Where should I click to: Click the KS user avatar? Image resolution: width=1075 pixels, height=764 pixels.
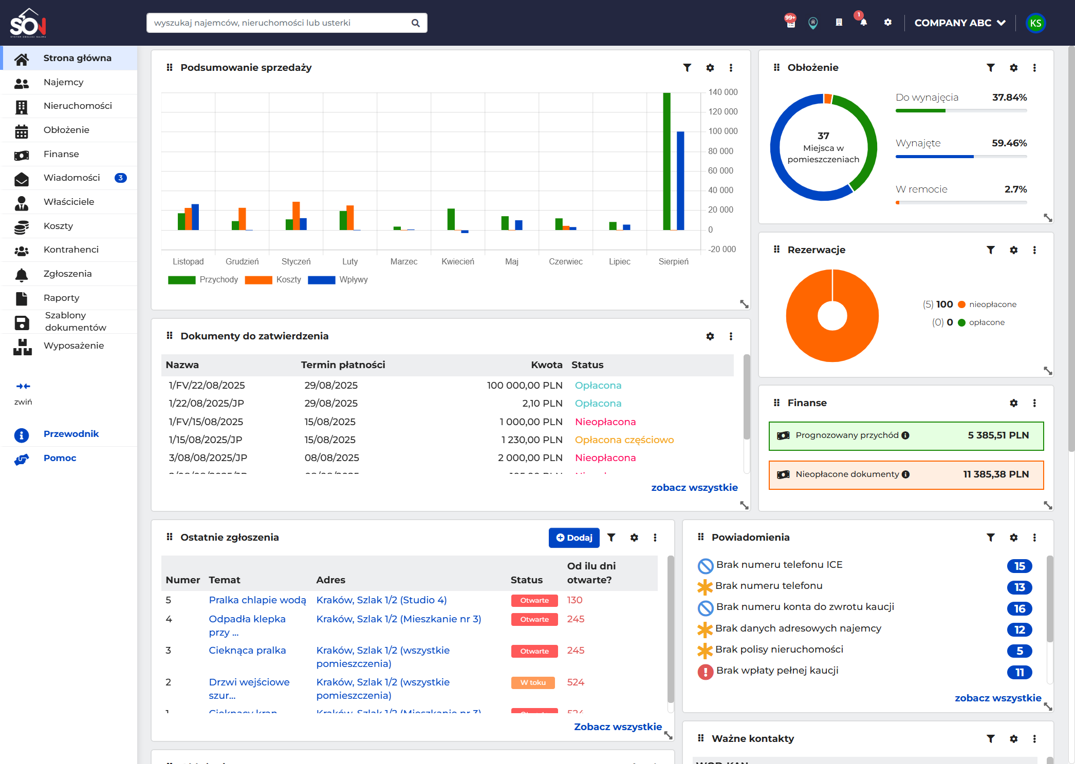click(x=1035, y=23)
